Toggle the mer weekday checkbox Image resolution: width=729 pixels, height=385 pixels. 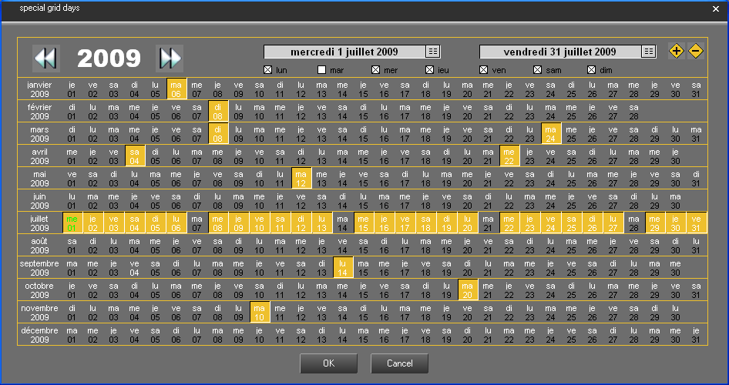tap(376, 70)
